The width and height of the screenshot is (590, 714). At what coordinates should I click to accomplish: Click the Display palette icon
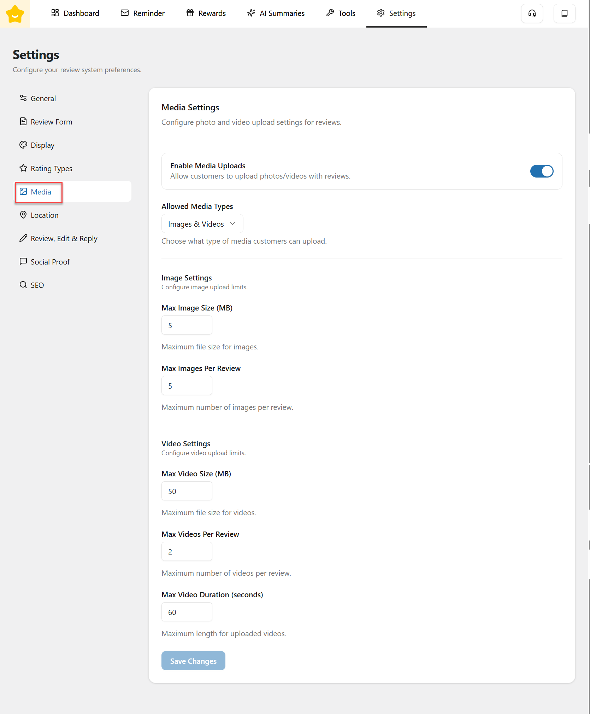(23, 145)
